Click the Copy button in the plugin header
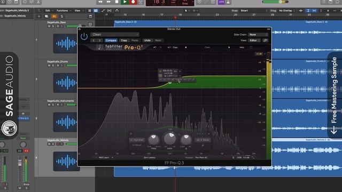 (124, 41)
